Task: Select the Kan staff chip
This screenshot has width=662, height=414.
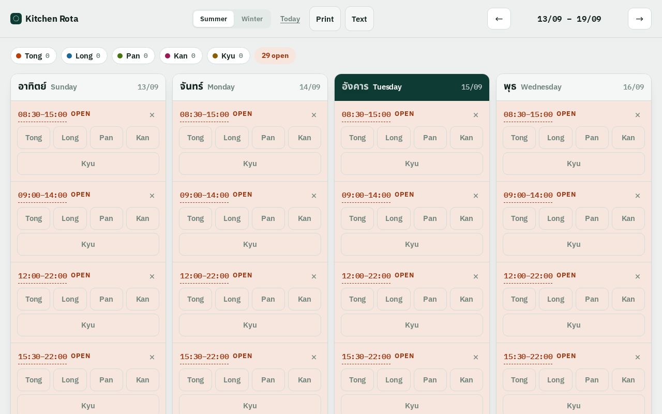Action: click(181, 56)
